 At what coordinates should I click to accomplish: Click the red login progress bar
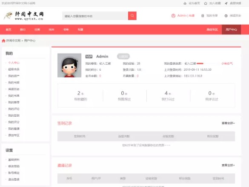[200, 63]
